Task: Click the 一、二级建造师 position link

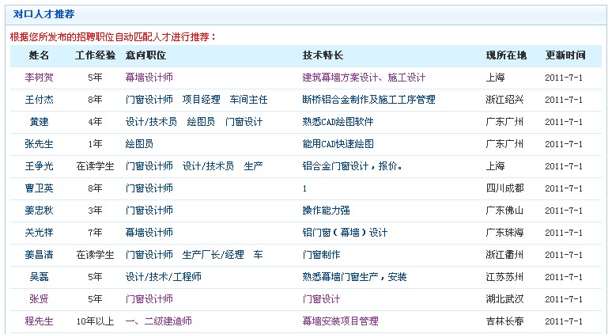Action: point(158,321)
